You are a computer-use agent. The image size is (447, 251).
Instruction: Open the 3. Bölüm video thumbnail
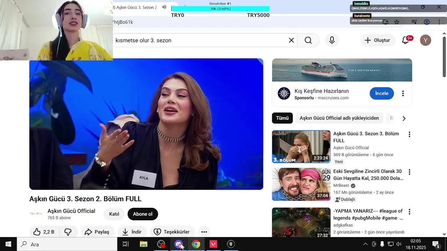[301, 147]
